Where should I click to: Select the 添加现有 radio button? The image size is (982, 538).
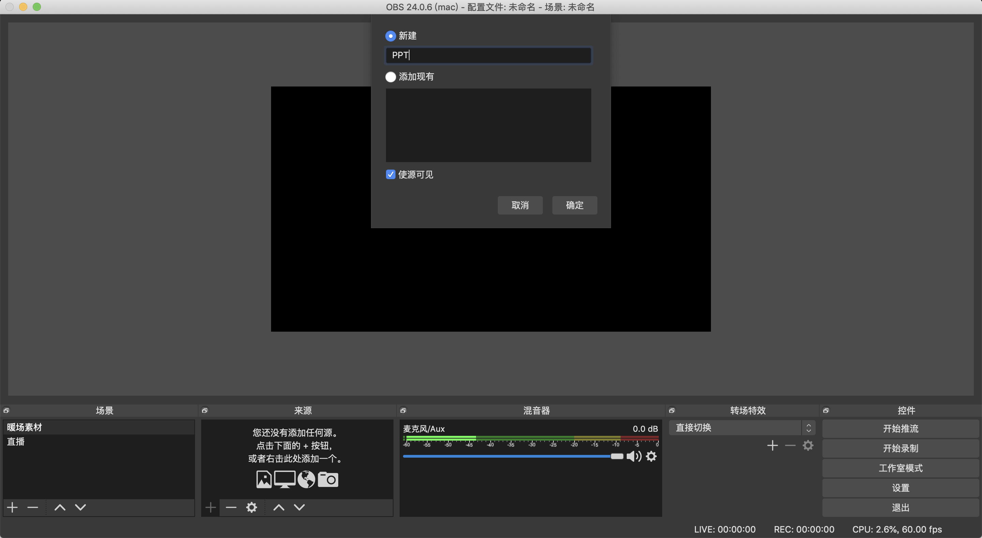point(390,77)
